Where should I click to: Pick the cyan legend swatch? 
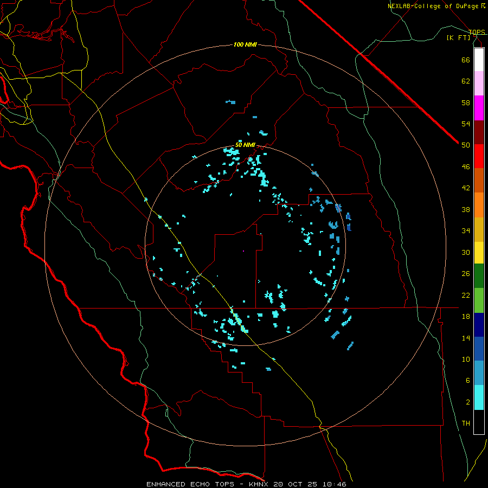(479, 397)
